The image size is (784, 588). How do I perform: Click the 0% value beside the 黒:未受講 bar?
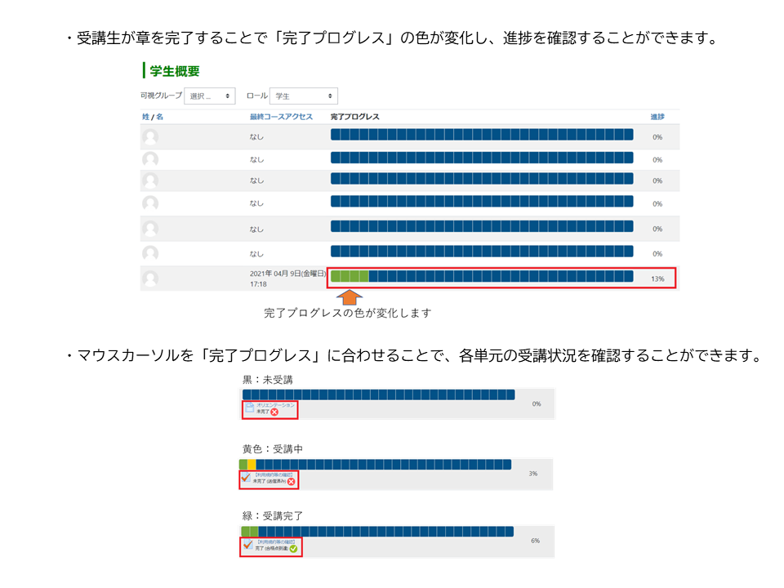(537, 404)
